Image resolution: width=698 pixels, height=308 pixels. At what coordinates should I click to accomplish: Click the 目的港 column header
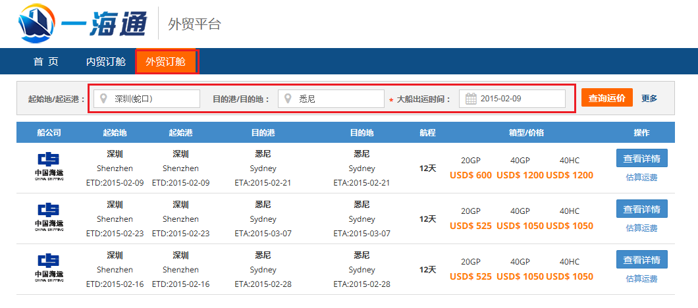click(263, 133)
